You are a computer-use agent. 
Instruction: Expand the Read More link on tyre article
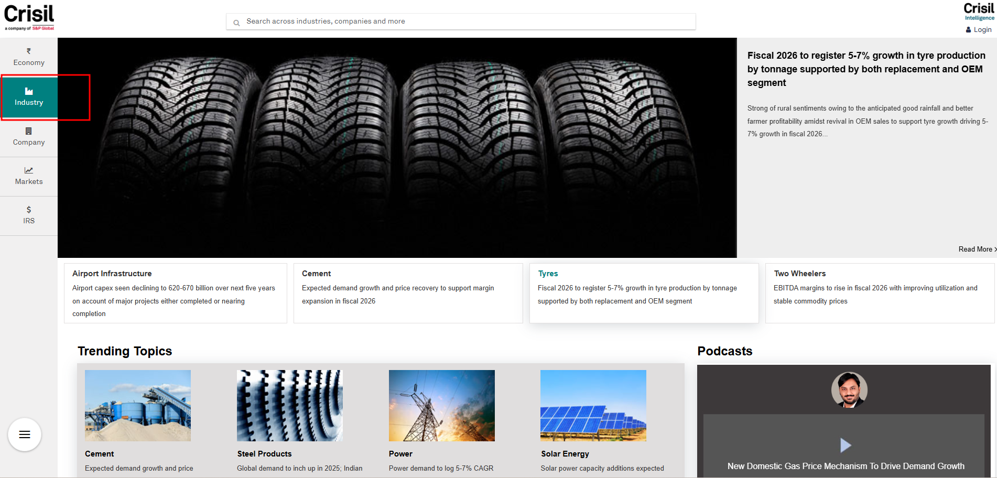click(977, 249)
